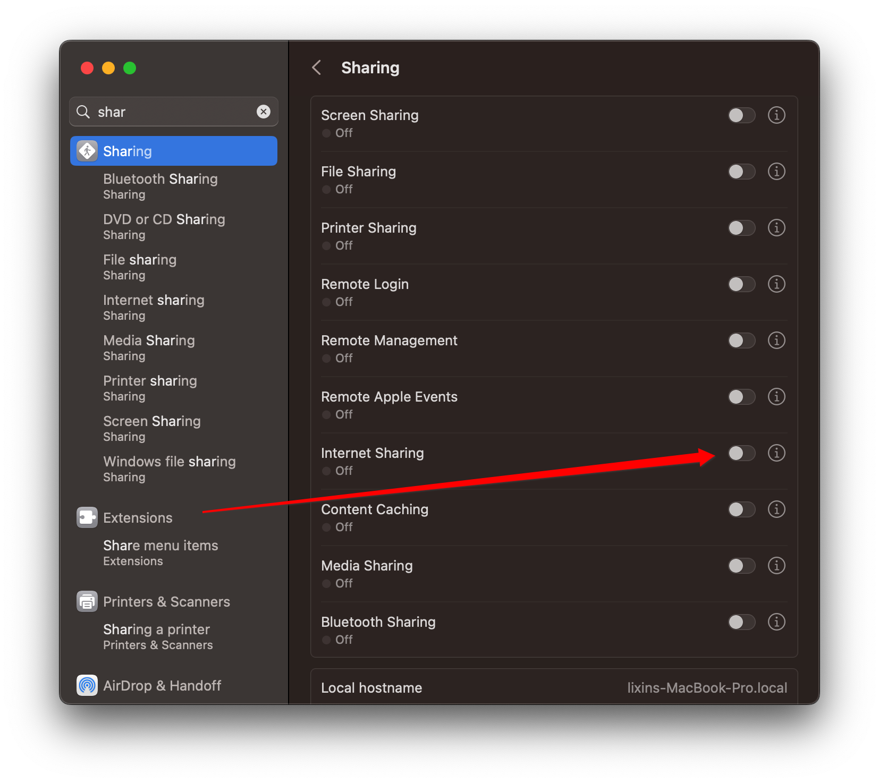Turn on Internet Sharing switch

741,453
